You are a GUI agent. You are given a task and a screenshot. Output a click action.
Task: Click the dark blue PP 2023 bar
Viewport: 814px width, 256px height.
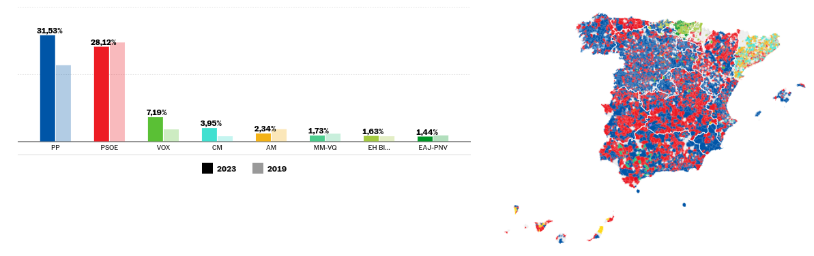coord(48,88)
